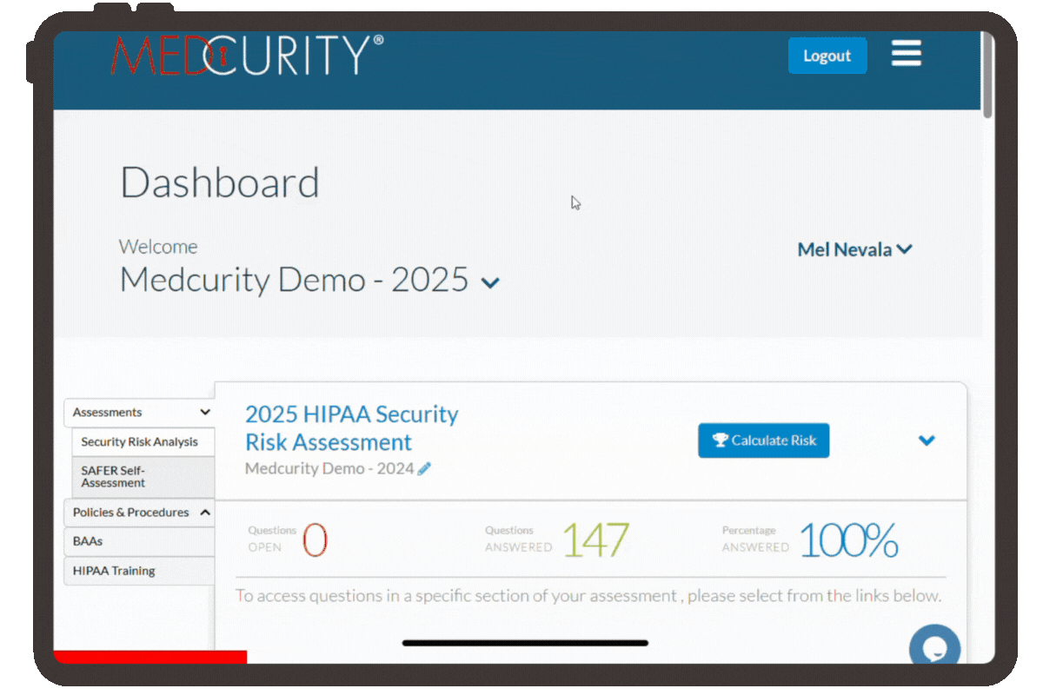Open HIPAA Training in the sidebar
Viewport: 1043px width, 695px height.
[x=139, y=571]
